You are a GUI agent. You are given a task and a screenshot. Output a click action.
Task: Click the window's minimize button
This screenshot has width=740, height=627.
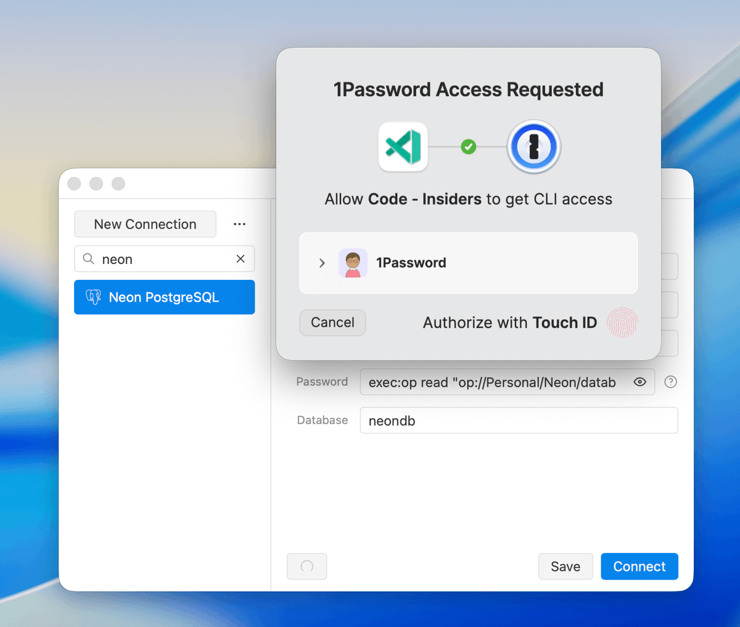(x=96, y=184)
